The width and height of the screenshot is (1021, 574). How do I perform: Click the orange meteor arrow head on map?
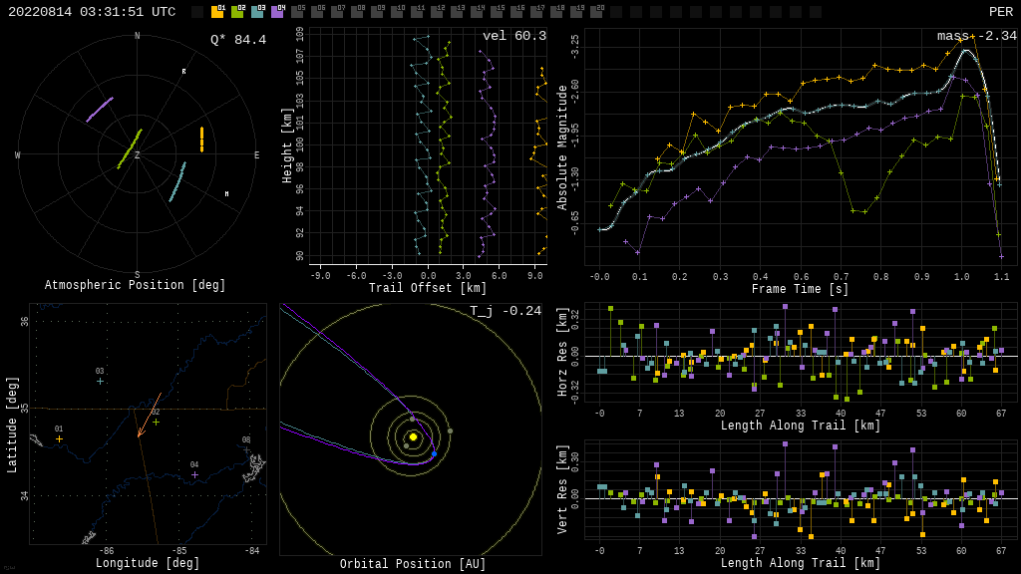pyautogui.click(x=139, y=435)
